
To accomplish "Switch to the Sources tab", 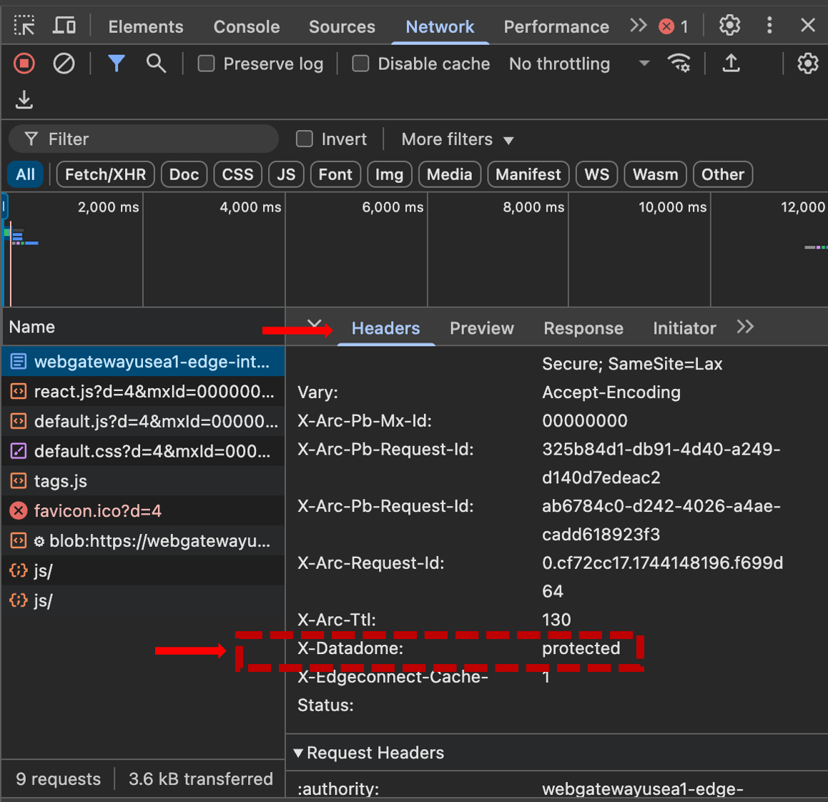I will 342,26.
